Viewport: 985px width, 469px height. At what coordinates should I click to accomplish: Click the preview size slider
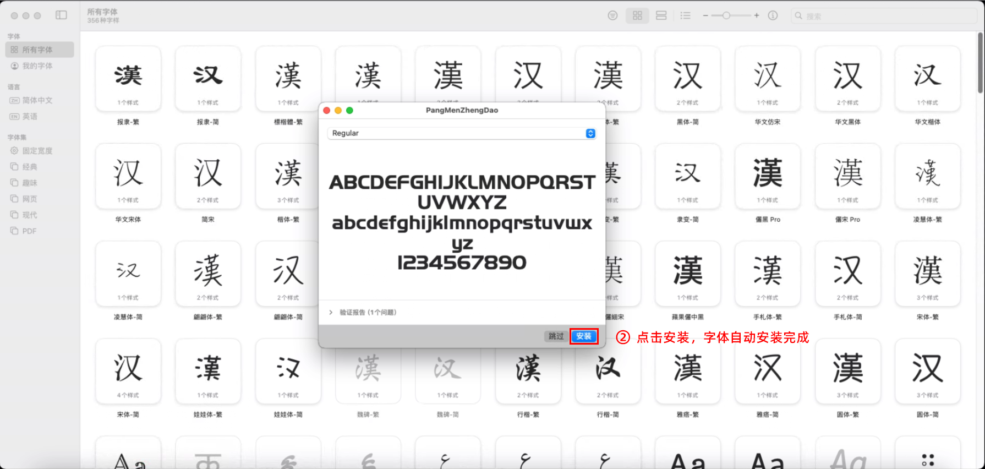pos(731,15)
